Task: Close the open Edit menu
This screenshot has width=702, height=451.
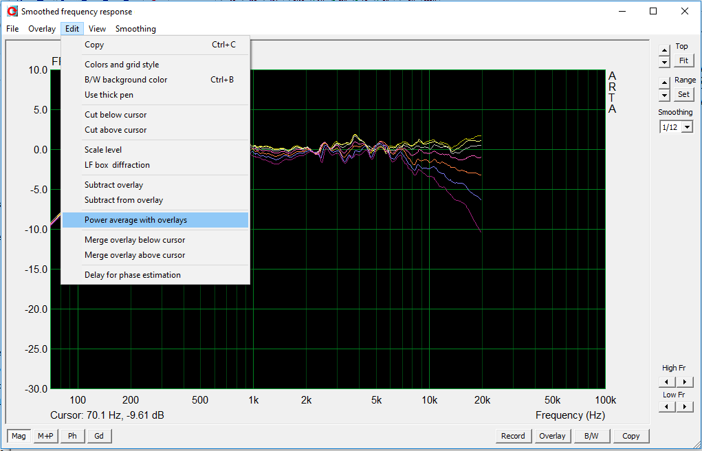Action: pos(72,29)
